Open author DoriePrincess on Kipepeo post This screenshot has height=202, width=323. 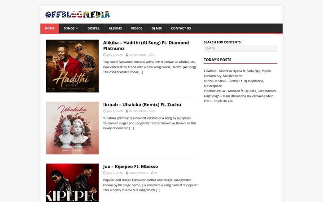point(139,173)
